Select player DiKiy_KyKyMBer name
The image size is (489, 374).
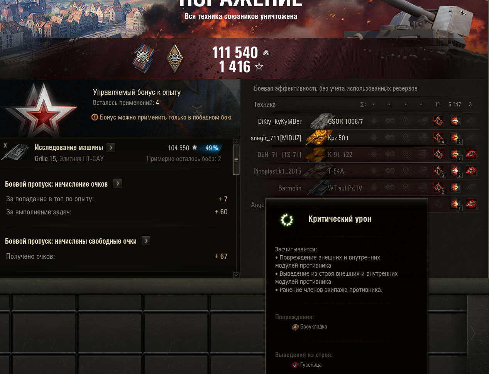pyautogui.click(x=280, y=121)
